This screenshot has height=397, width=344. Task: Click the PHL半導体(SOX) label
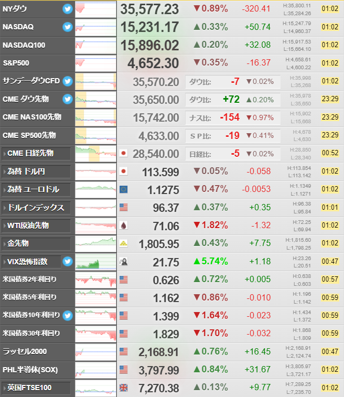[30, 370]
